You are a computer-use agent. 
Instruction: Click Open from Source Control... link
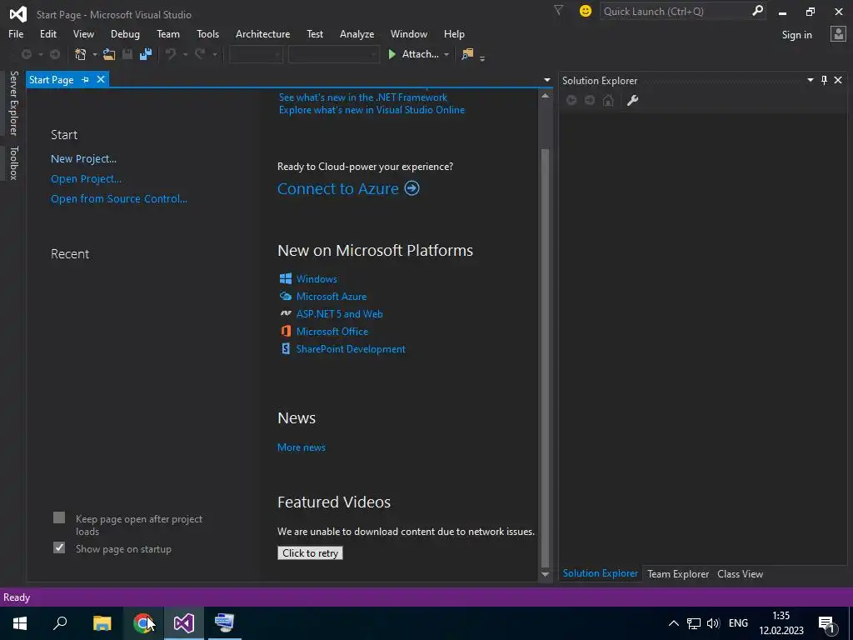click(118, 198)
